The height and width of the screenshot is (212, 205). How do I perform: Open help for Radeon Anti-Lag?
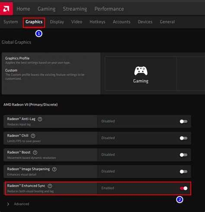pyautogui.click(x=40, y=119)
